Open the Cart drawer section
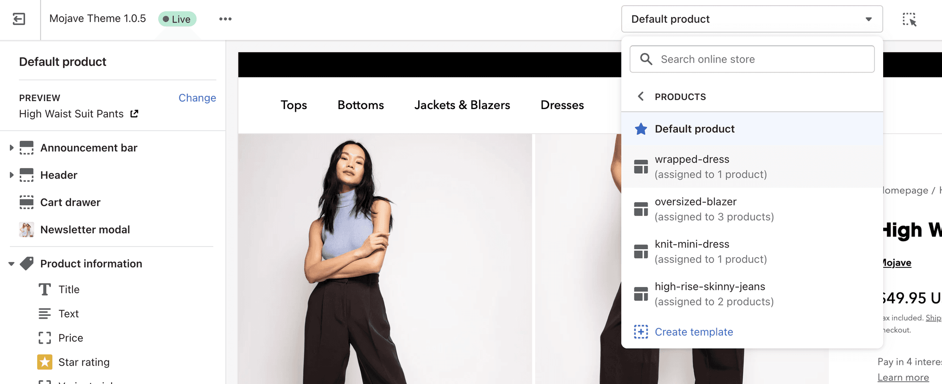 click(x=70, y=202)
